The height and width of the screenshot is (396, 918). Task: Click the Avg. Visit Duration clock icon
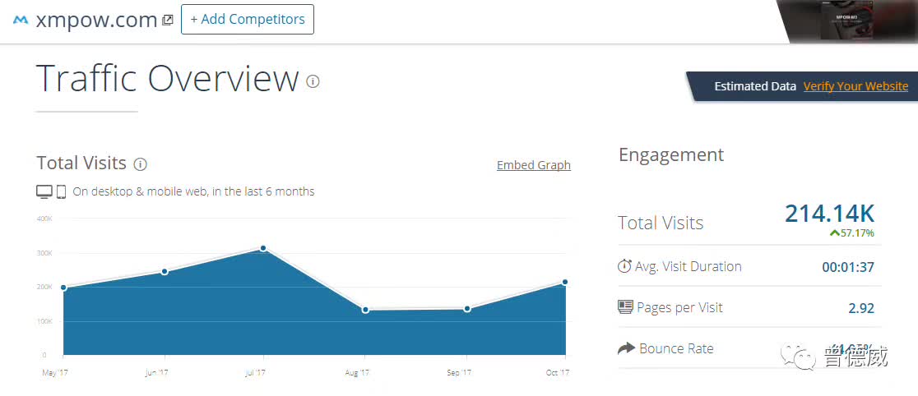(624, 266)
